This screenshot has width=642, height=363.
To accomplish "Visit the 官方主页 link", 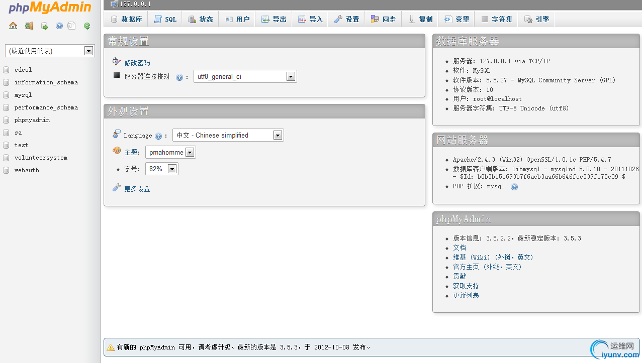I will (487, 267).
